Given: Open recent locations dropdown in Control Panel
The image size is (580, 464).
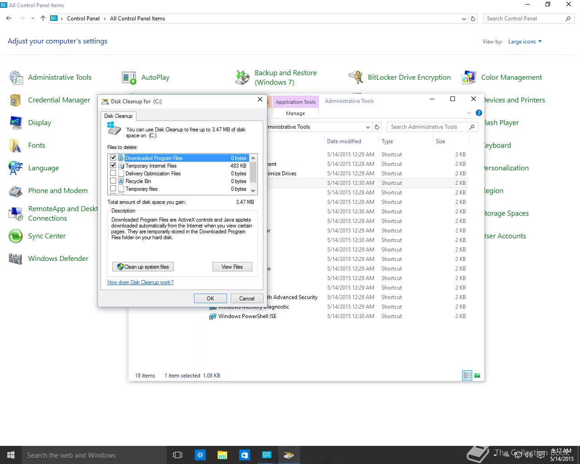Looking at the screenshot, I should click(33, 19).
